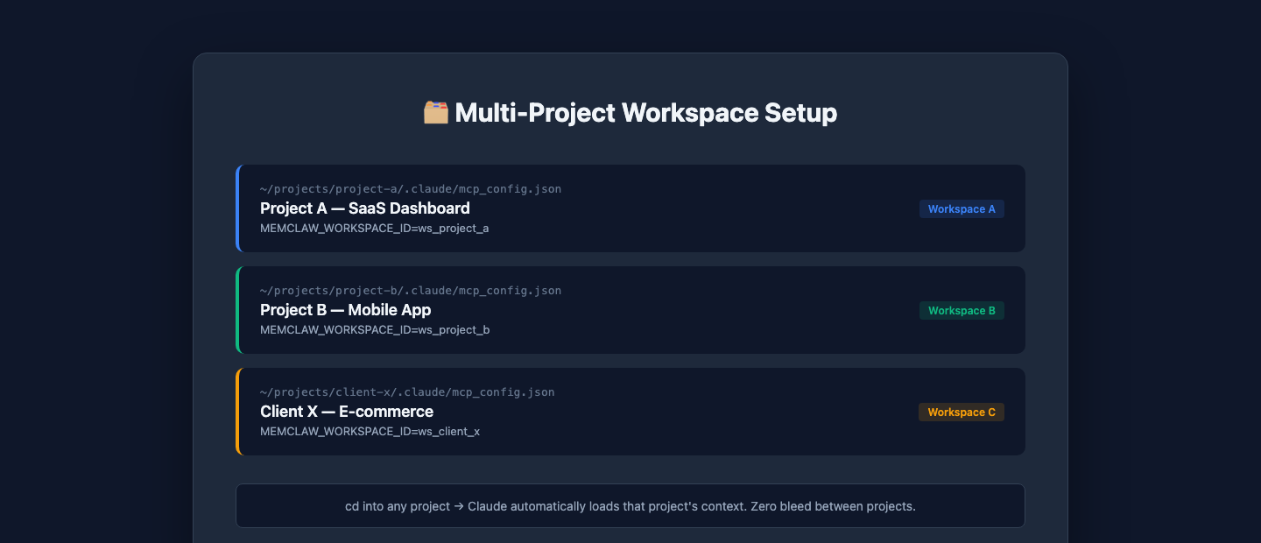Click the Project A — SaaS Dashboard title
Screen dimensions: 1261x543
pyautogui.click(x=364, y=208)
